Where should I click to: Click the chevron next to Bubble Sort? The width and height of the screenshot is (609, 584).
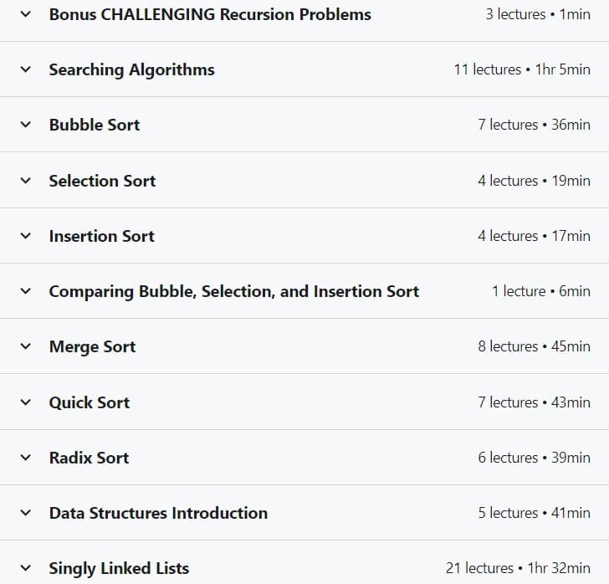click(26, 125)
